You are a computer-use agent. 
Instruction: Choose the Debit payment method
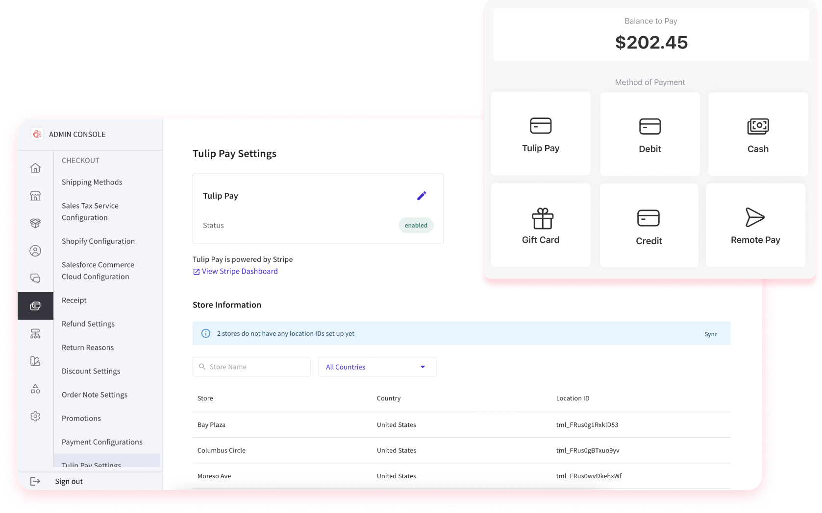tap(650, 134)
